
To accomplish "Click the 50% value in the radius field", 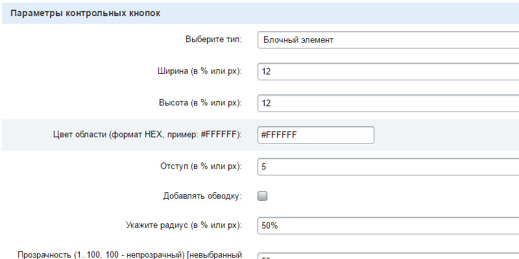I will [x=271, y=225].
